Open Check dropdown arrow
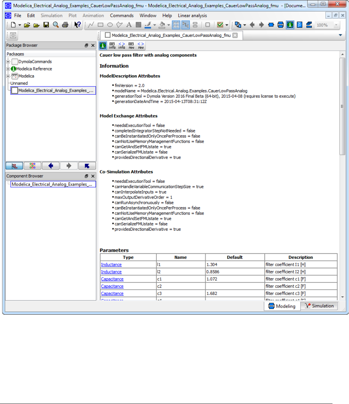This screenshot has height=404, width=349. click(227, 25)
